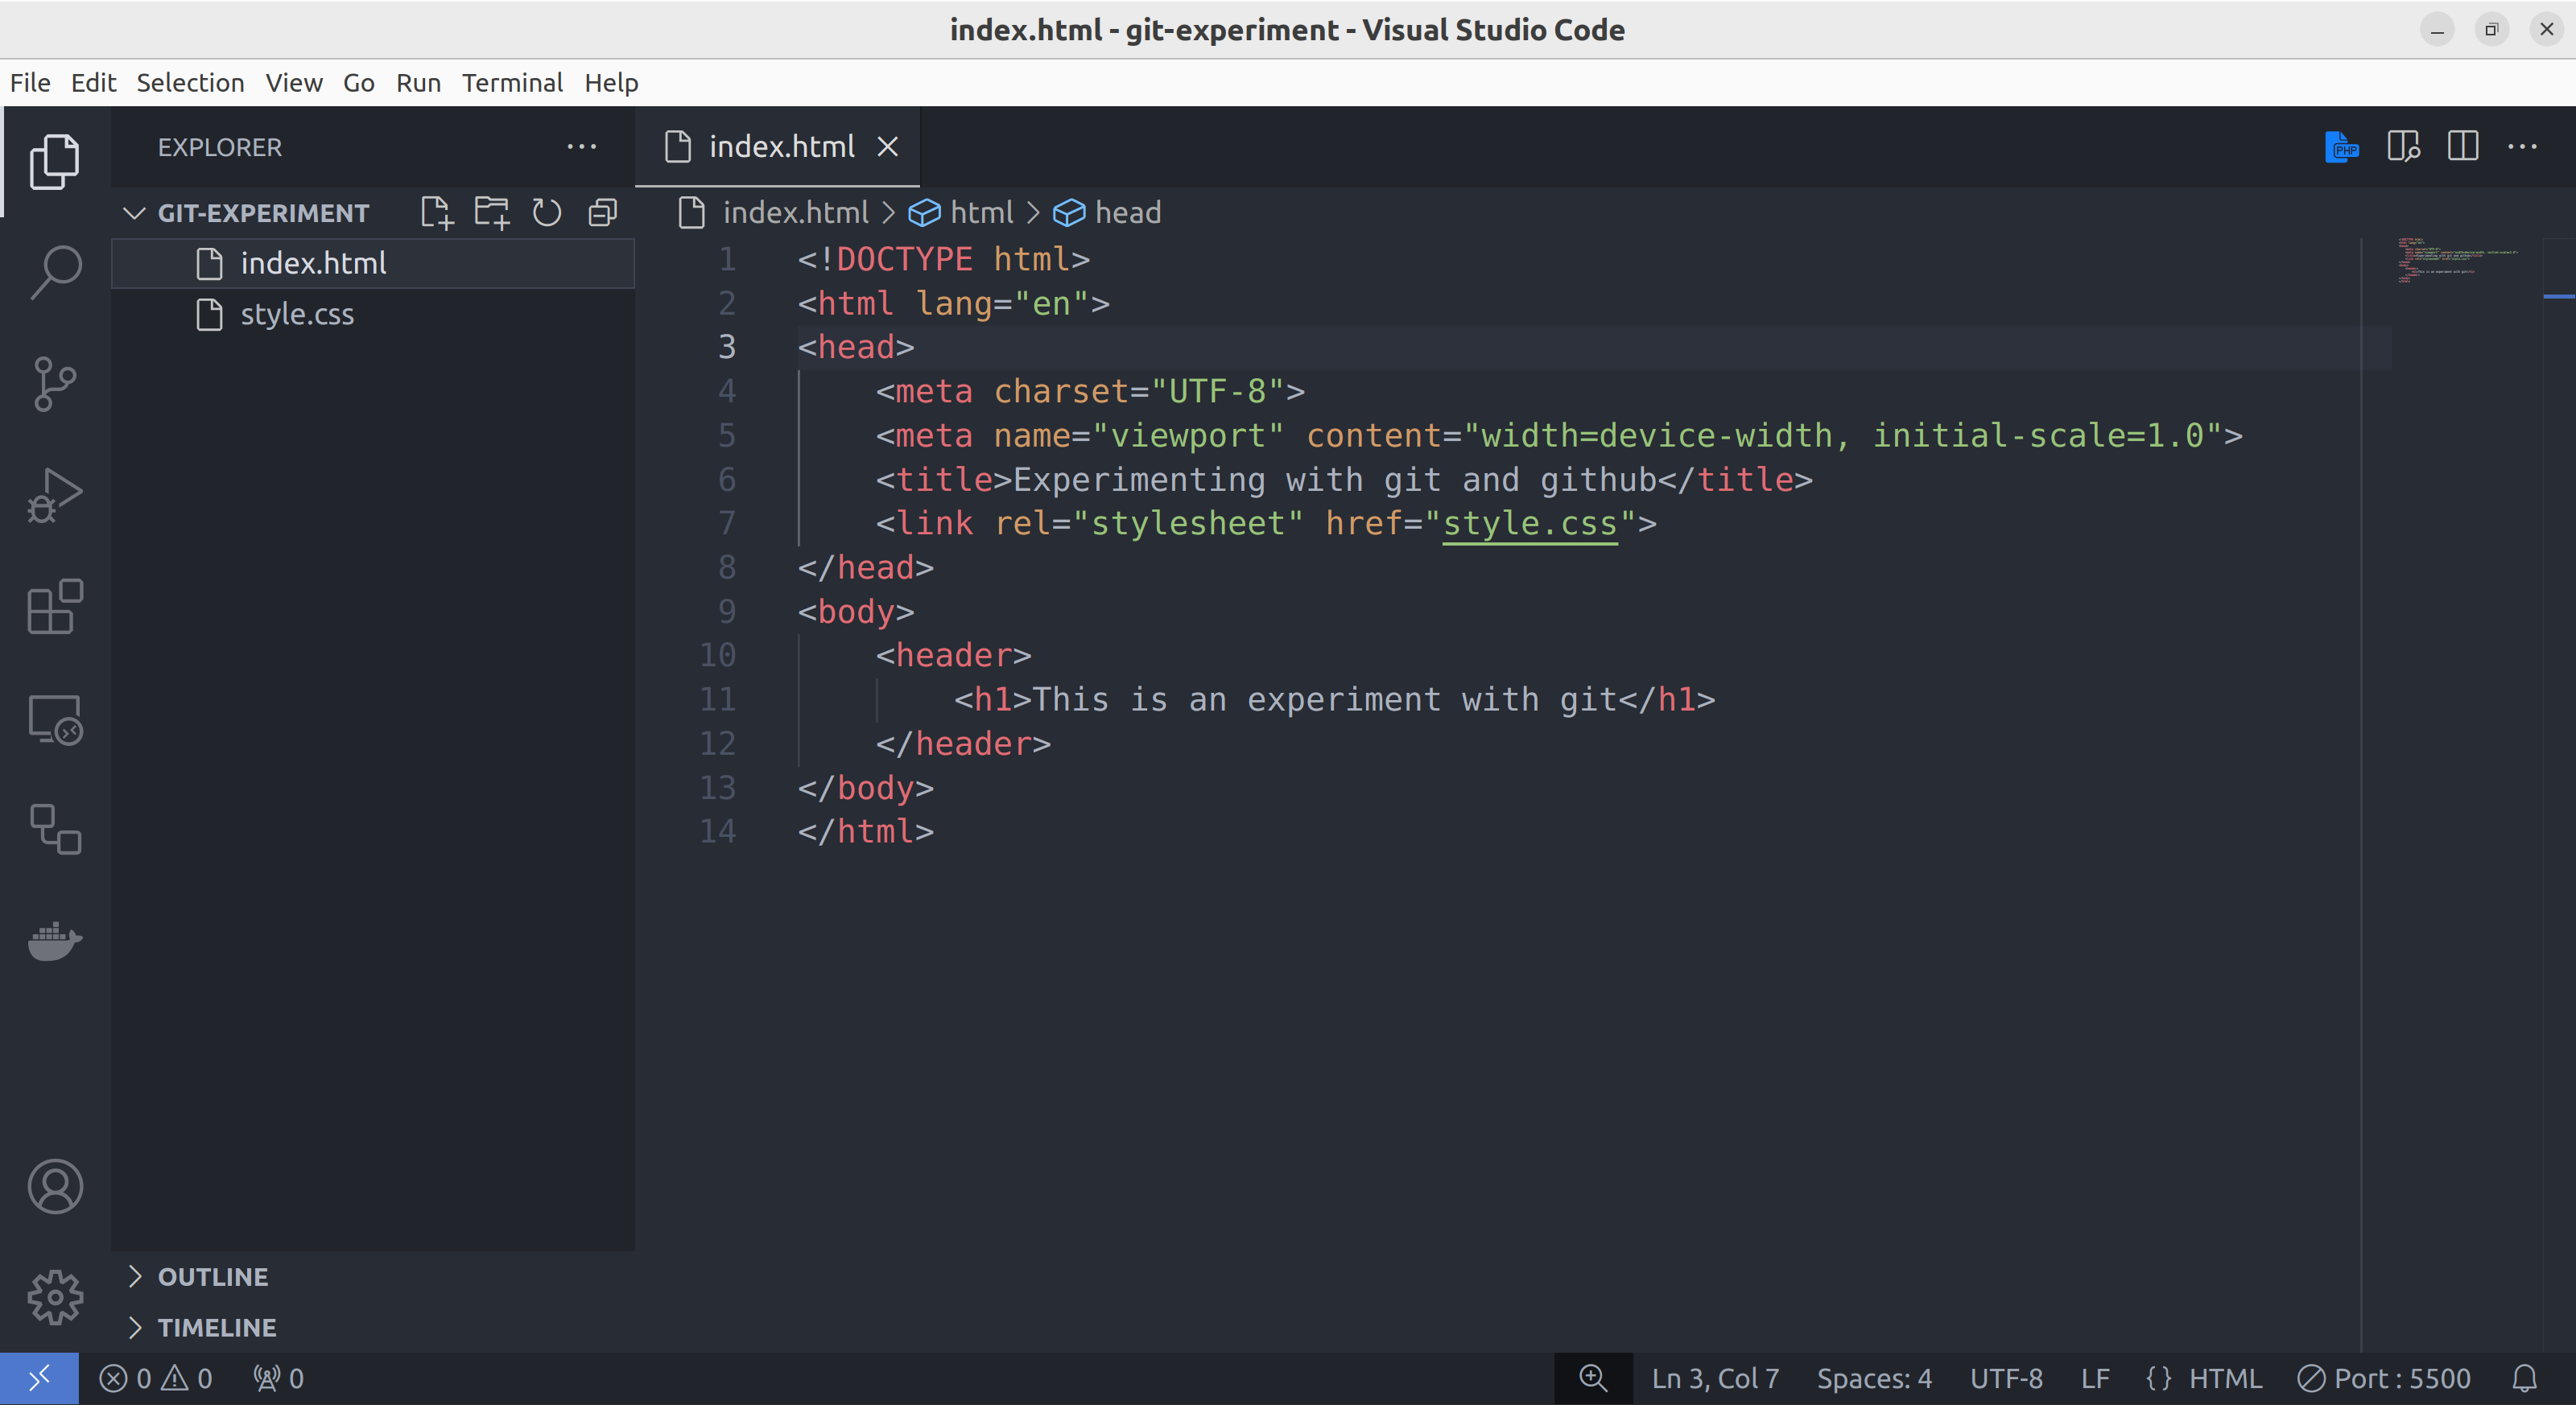Click the closing header tag on line 12
The image size is (2576, 1405).
pos(963,744)
